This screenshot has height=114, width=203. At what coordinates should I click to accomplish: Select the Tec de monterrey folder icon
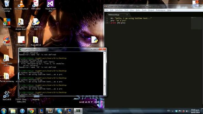click(7, 77)
